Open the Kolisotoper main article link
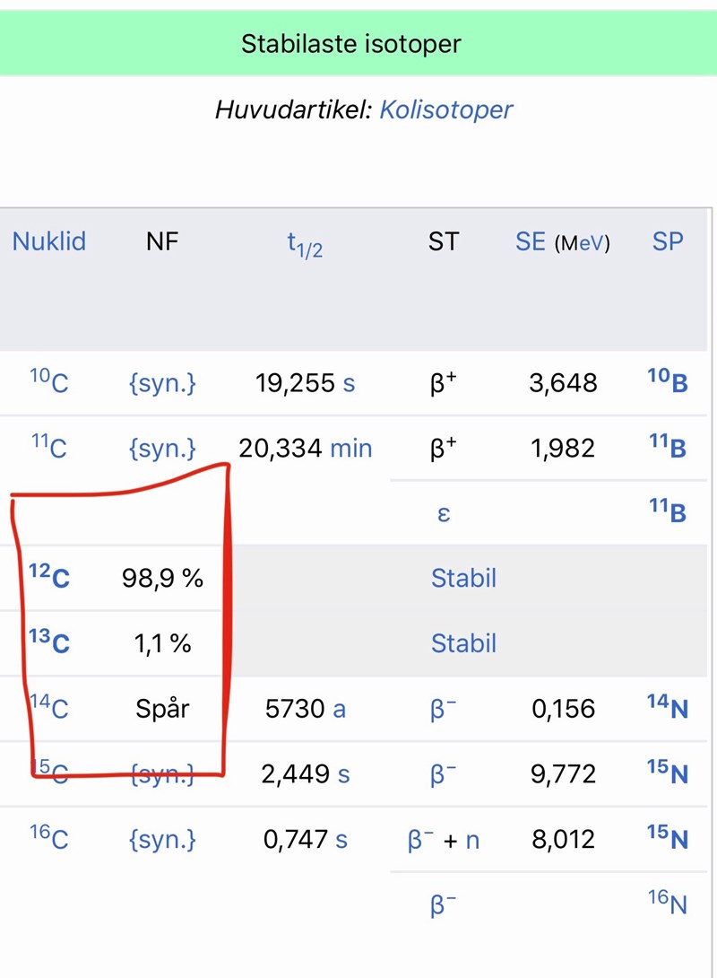717x978 pixels. point(446,110)
